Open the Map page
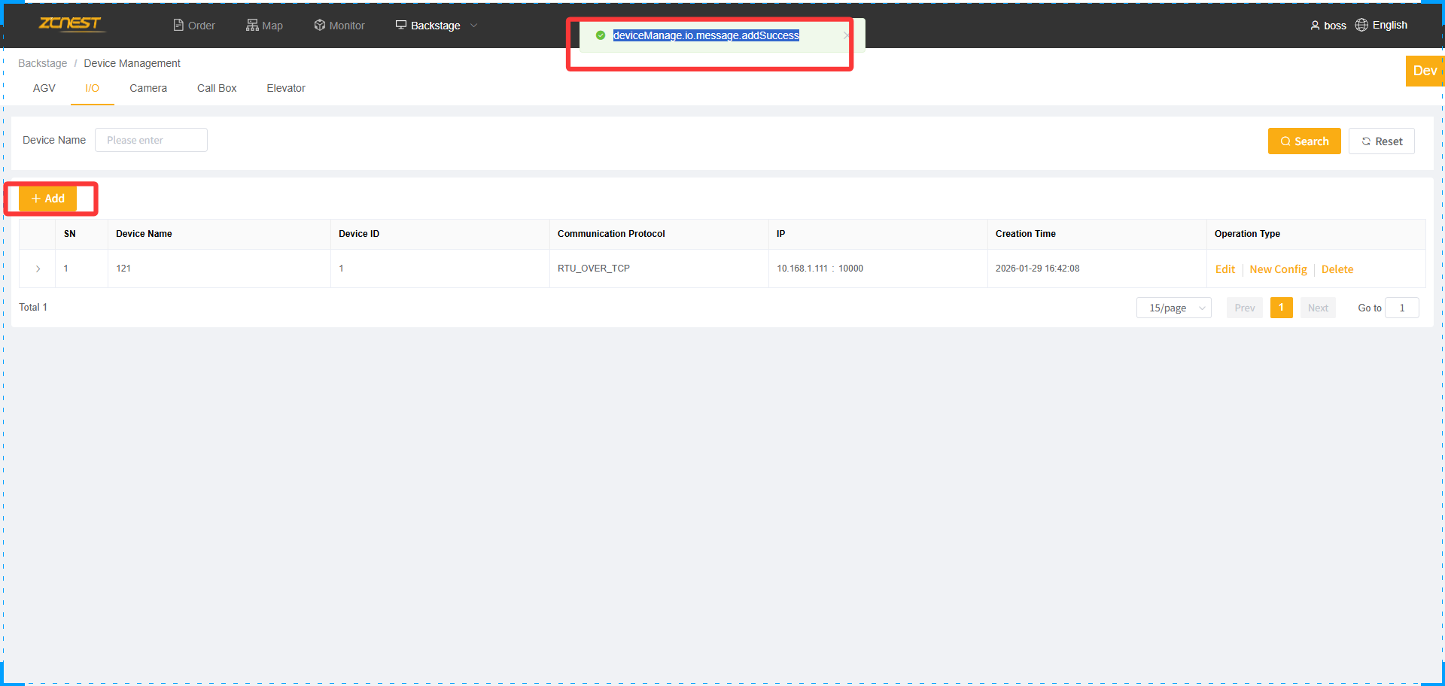 click(264, 26)
